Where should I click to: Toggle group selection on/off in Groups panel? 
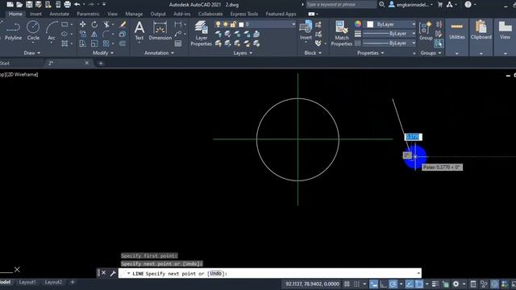439,43
